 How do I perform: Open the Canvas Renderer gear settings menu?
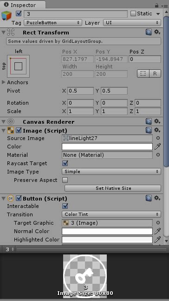tap(157, 121)
